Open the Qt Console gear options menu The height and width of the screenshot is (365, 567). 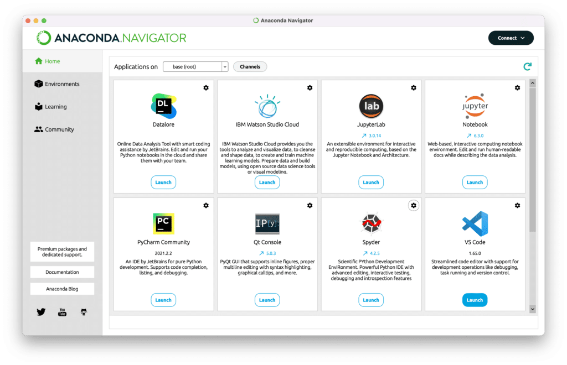pyautogui.click(x=310, y=205)
